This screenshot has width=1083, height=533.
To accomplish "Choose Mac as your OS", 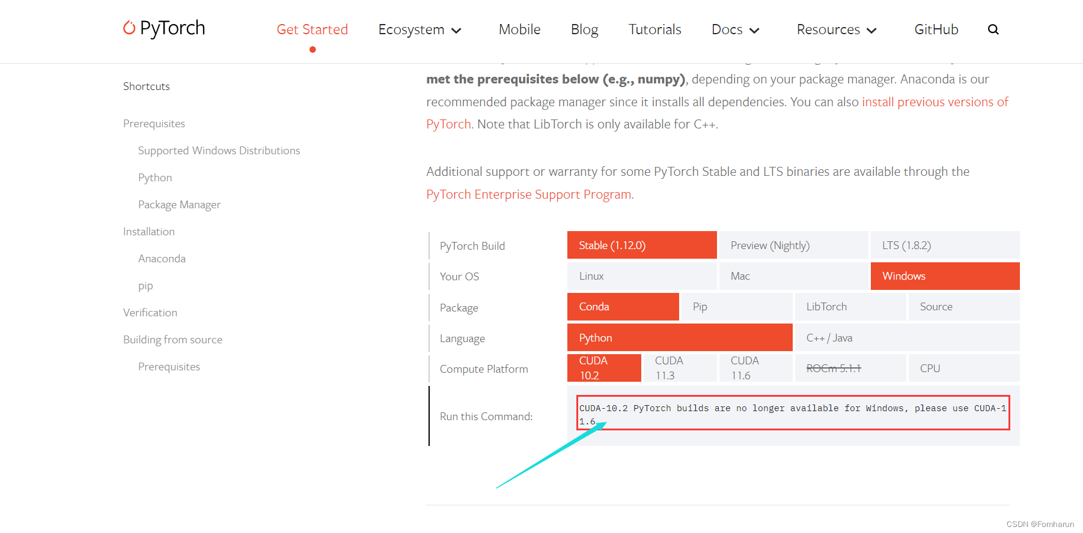I will click(793, 276).
